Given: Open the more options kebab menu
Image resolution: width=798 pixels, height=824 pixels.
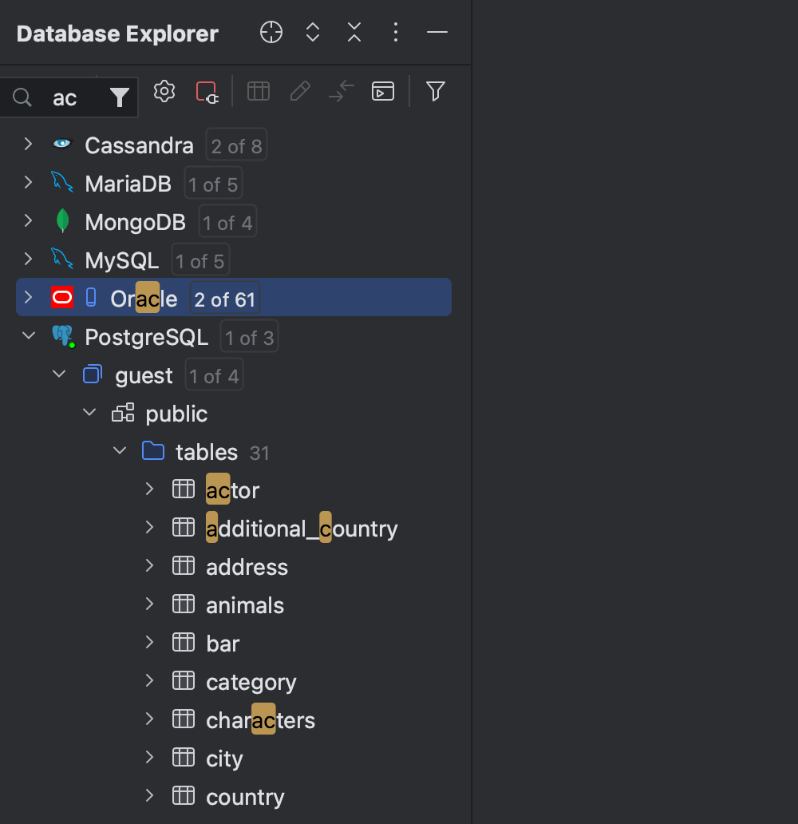Looking at the screenshot, I should click(x=395, y=33).
